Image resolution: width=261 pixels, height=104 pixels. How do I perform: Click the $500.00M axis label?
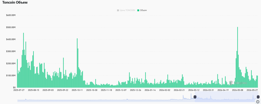coord(11,27)
